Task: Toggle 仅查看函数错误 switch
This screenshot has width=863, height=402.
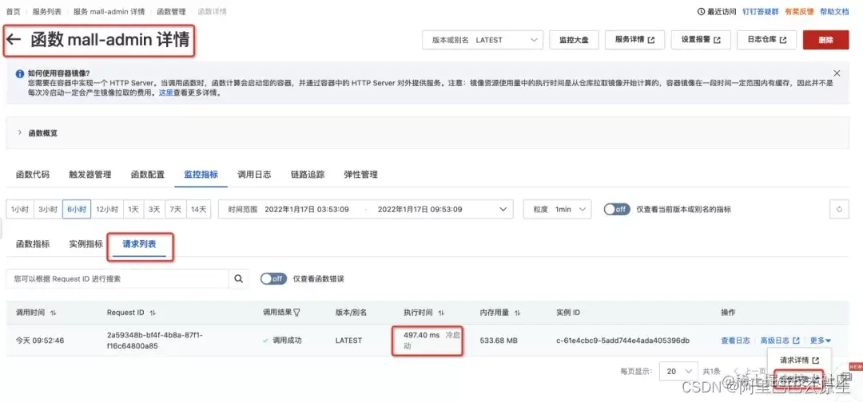Action: pyautogui.click(x=273, y=279)
